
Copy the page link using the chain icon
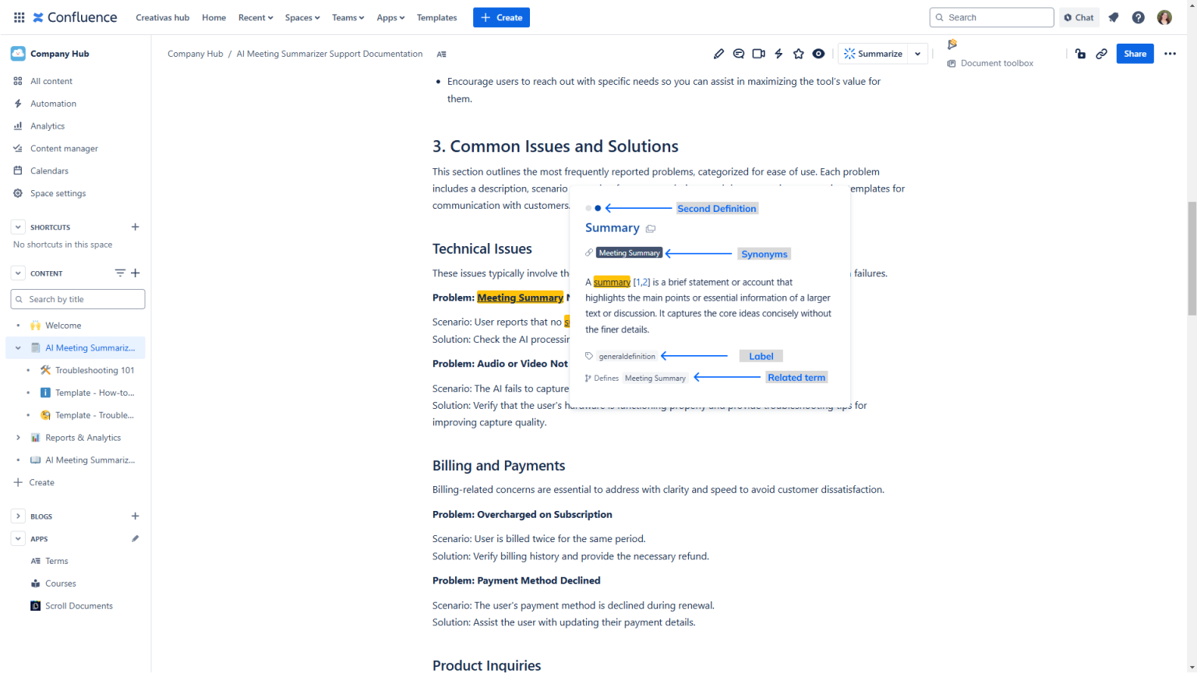1101,54
